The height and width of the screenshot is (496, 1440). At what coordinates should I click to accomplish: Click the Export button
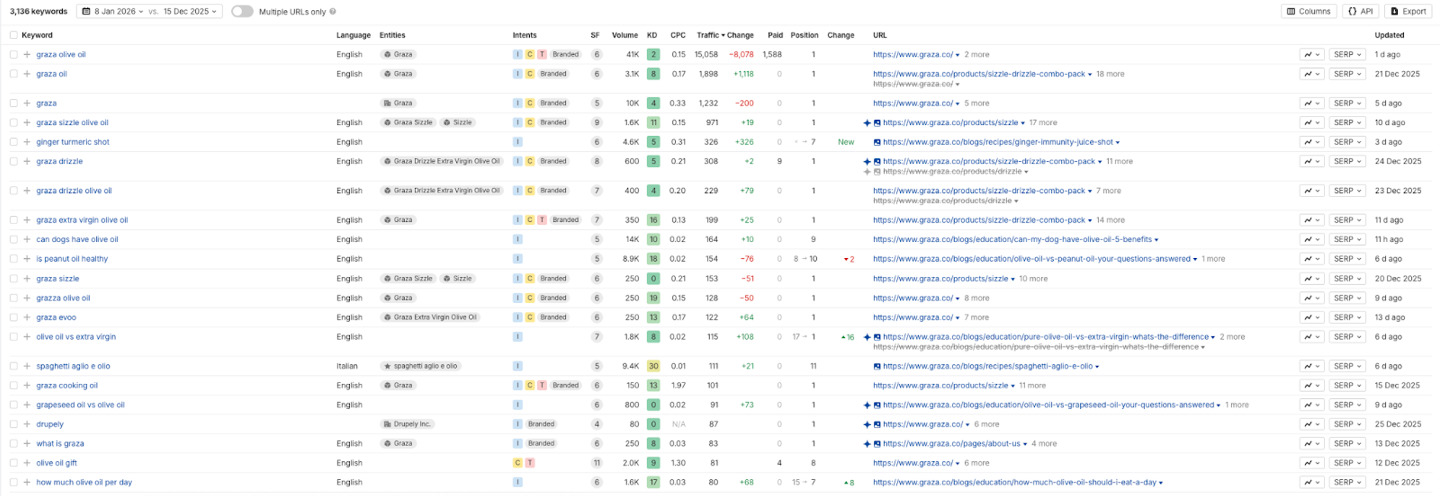click(x=1408, y=12)
